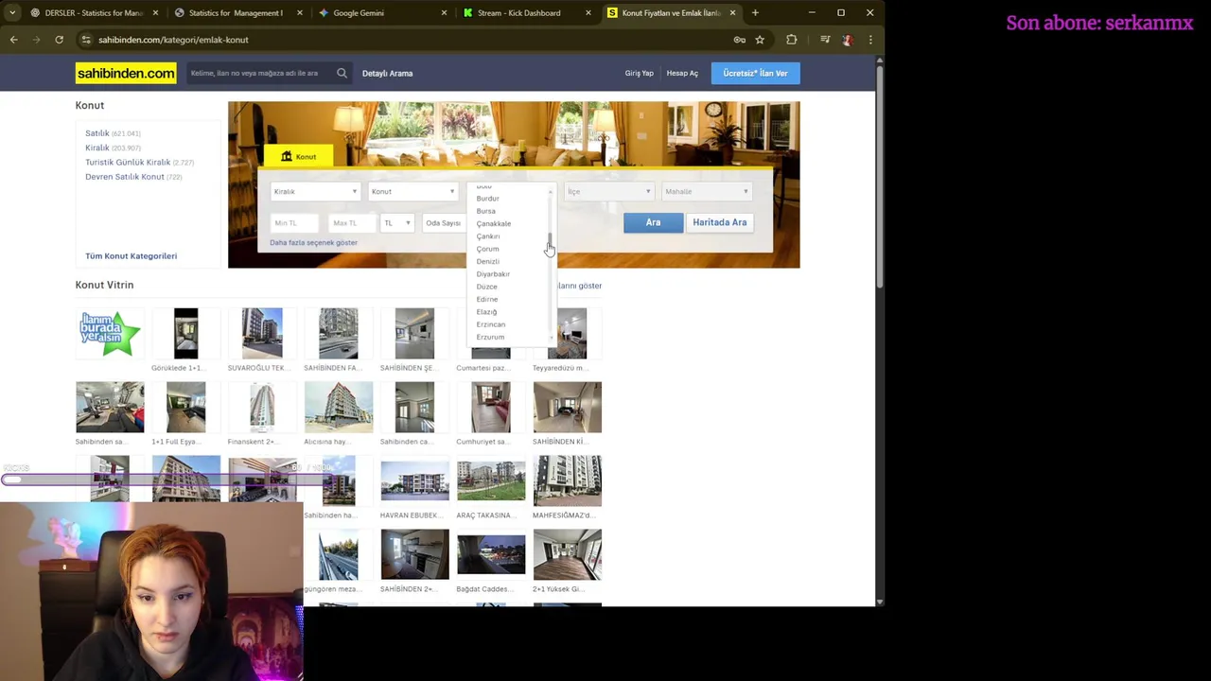The image size is (1211, 681).
Task: Open the HAVRAN EBUBEK listing thumbnail
Action: tap(414, 480)
